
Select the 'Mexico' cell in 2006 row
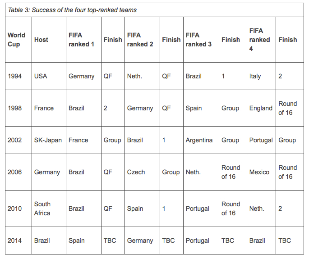[261, 172]
